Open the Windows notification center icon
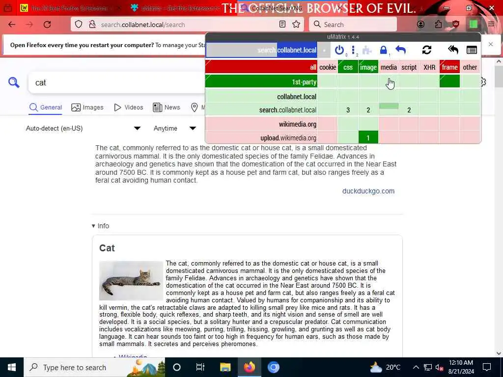This screenshot has height=377, width=503. coord(487,367)
